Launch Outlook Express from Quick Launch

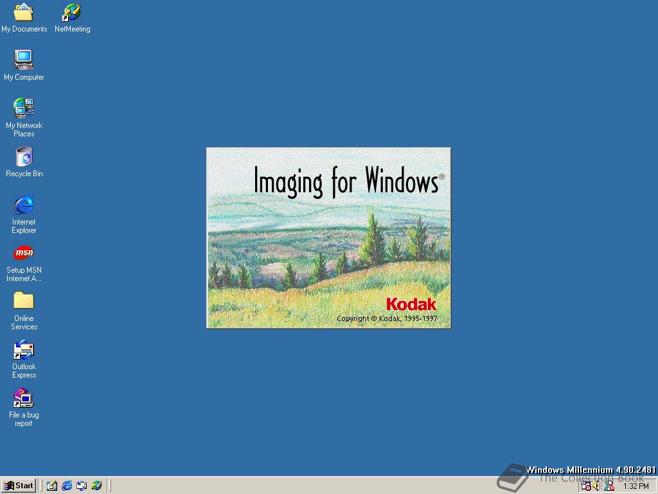point(82,486)
